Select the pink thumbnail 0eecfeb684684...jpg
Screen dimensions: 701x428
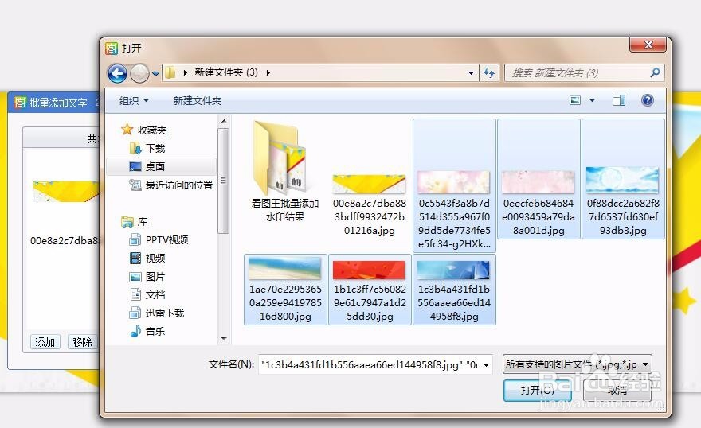(x=538, y=178)
